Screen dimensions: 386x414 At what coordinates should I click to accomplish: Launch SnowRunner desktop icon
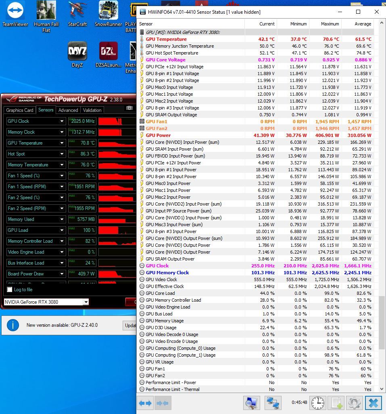[x=108, y=14]
